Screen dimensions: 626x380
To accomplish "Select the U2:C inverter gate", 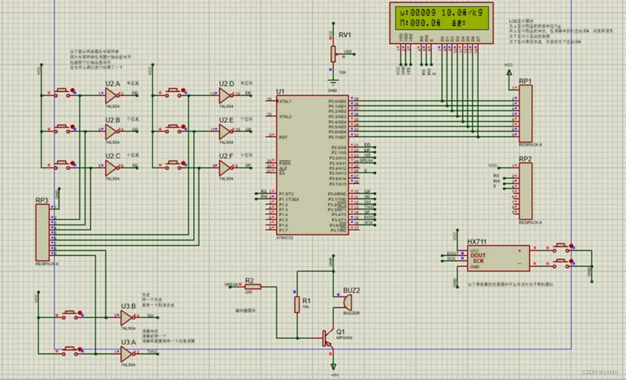I will (x=112, y=167).
